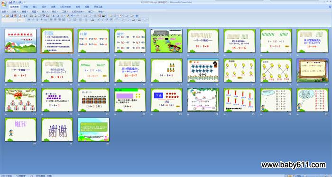The width and height of the screenshot is (332, 177).
Task: Select the football field slide thumbnail
Action: pos(166,41)
